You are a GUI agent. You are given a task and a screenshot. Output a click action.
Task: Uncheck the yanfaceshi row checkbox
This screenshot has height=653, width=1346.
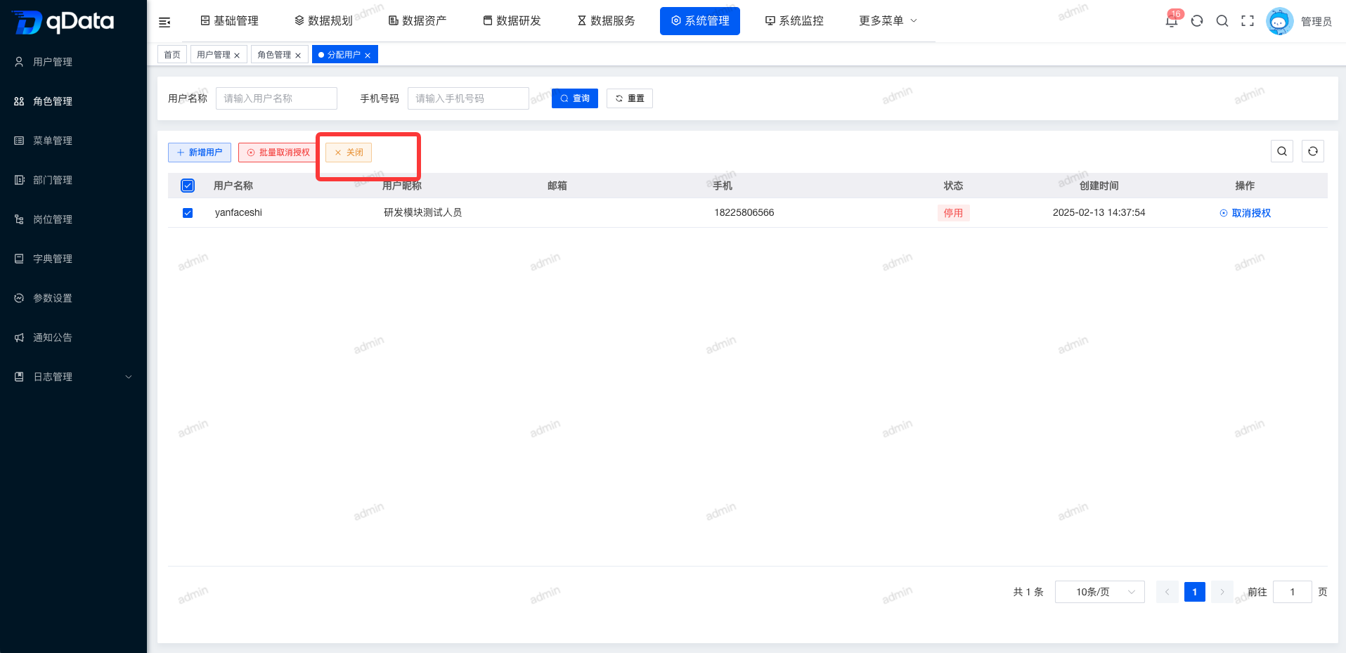(188, 213)
